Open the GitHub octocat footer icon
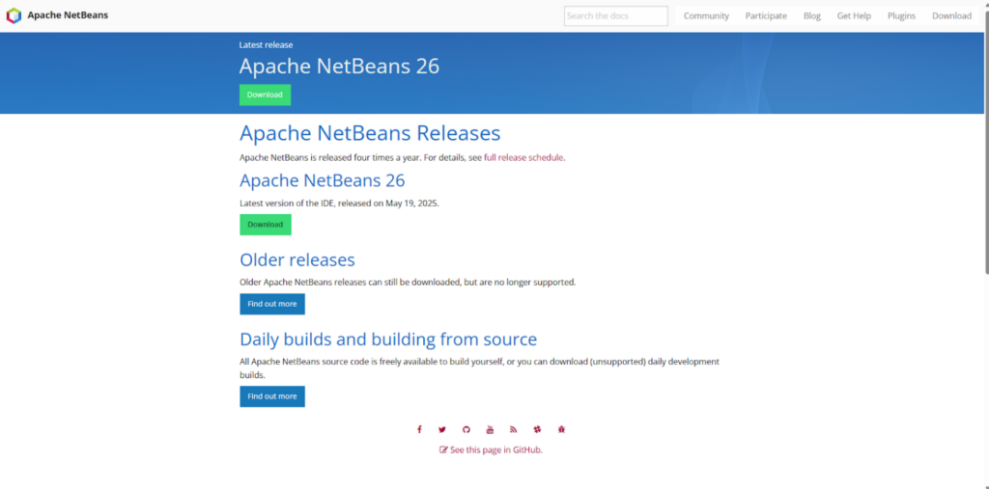 tap(466, 430)
